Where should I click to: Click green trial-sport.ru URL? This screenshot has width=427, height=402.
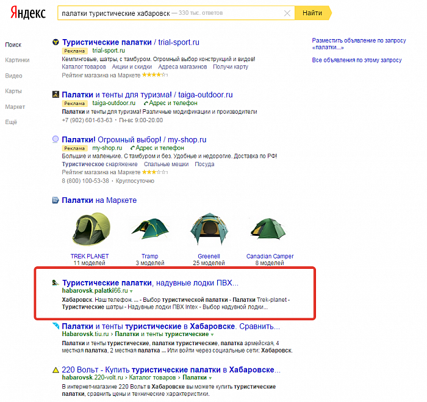(x=109, y=51)
